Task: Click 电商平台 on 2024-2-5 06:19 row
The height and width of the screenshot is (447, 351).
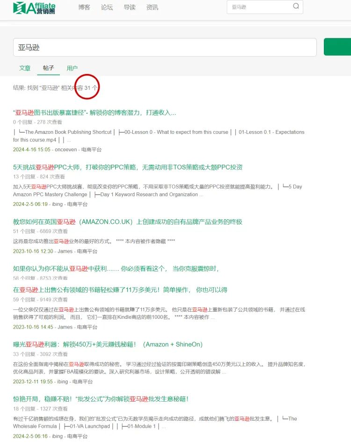Action: coord(77,204)
